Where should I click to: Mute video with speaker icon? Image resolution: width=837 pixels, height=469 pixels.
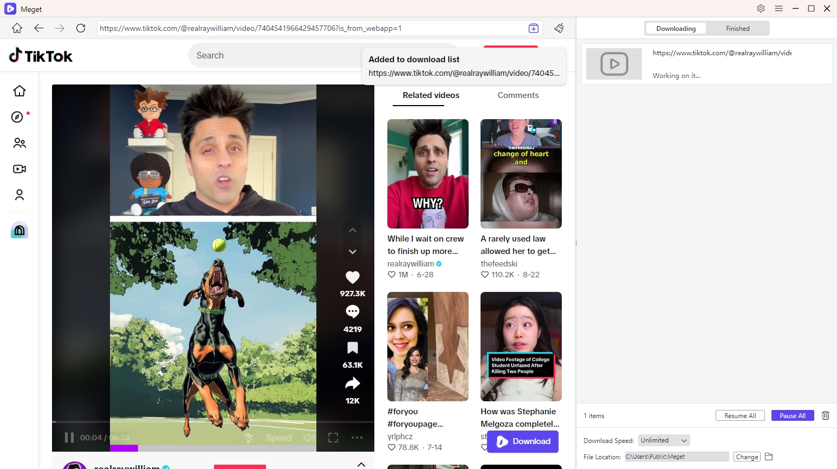(309, 438)
